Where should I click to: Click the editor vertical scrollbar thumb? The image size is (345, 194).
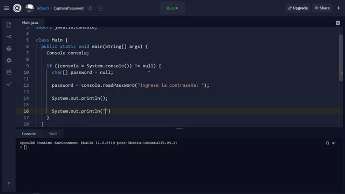pyautogui.click(x=341, y=58)
